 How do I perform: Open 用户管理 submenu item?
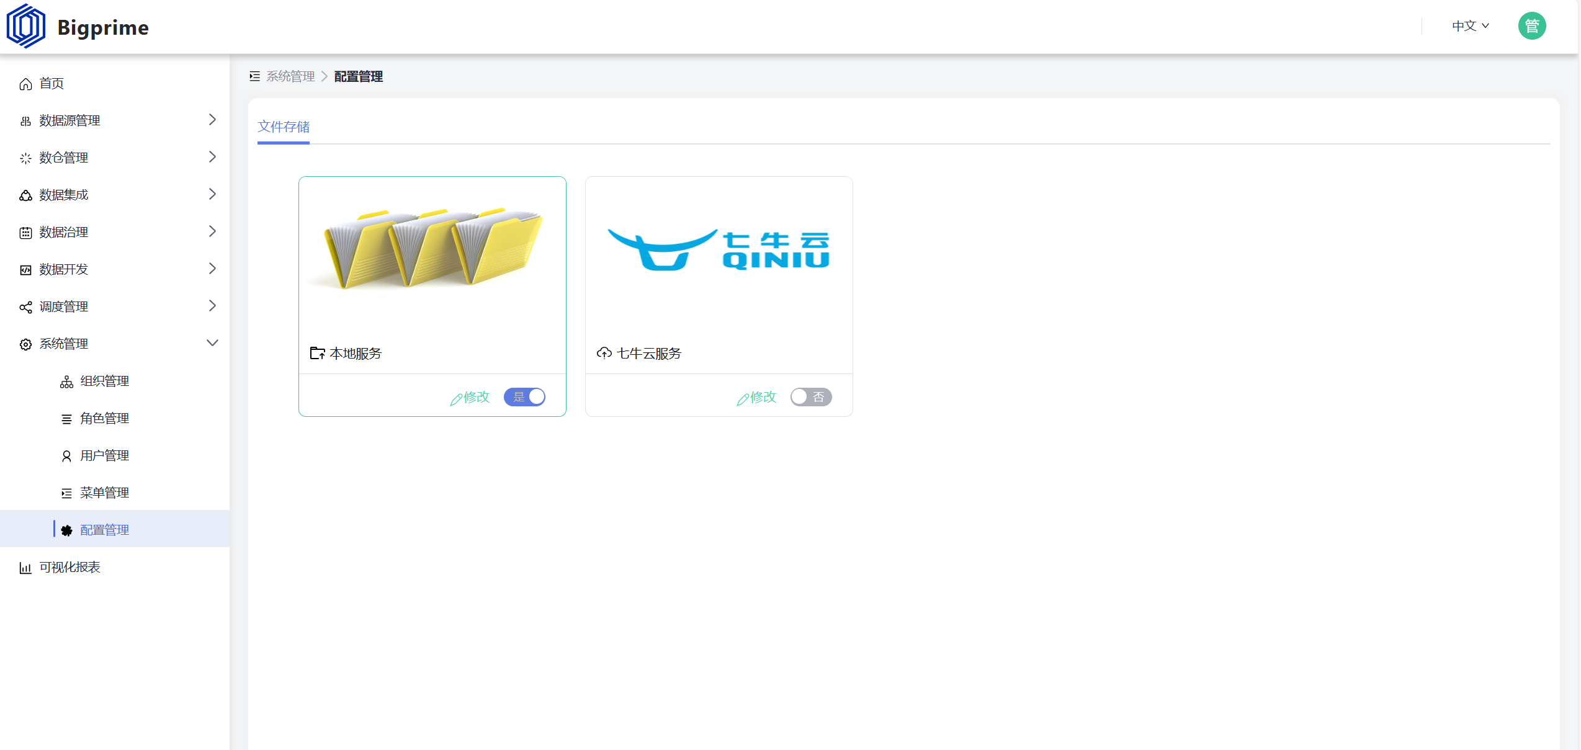[115, 455]
